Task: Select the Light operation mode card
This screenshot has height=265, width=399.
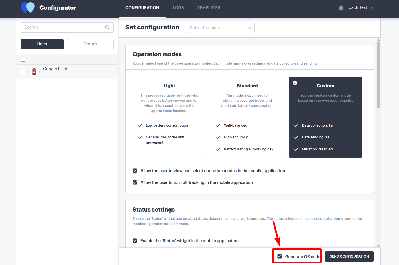Action: pyautogui.click(x=169, y=117)
